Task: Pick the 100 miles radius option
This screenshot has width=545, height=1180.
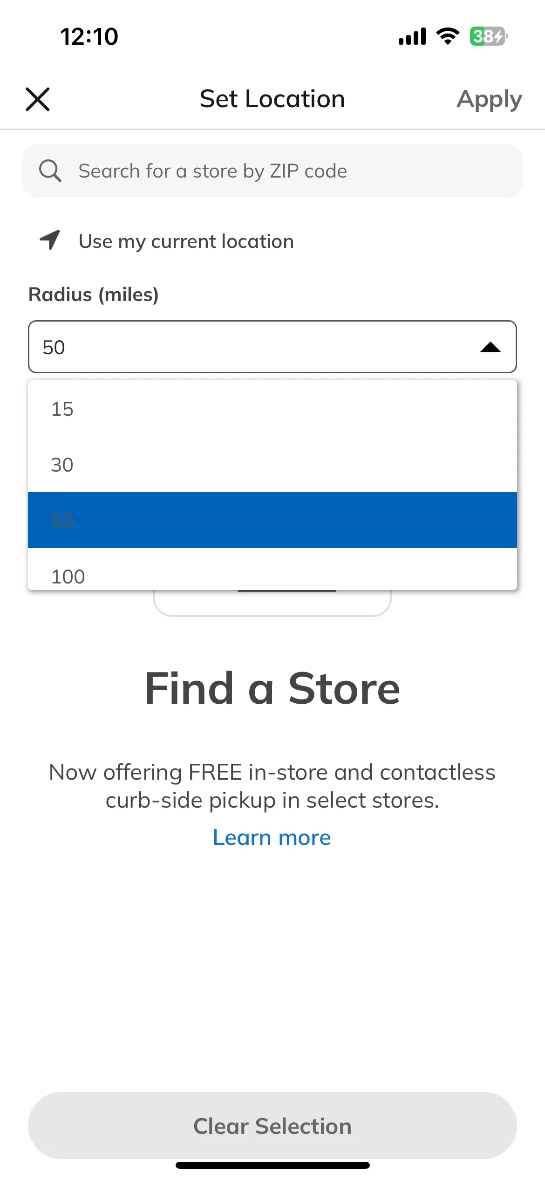Action: coord(272,569)
